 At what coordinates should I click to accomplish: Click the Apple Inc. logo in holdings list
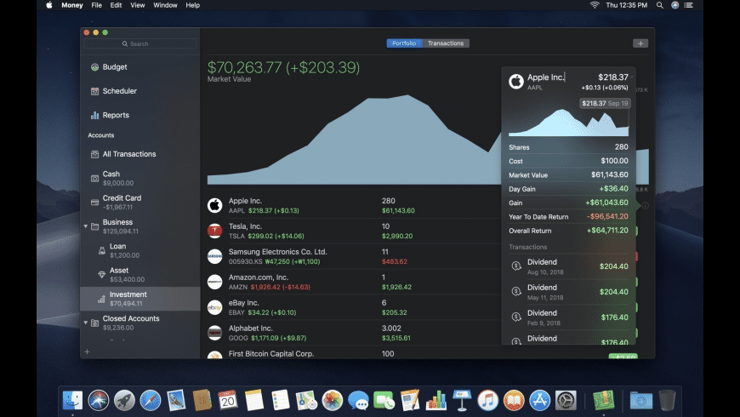(x=214, y=205)
